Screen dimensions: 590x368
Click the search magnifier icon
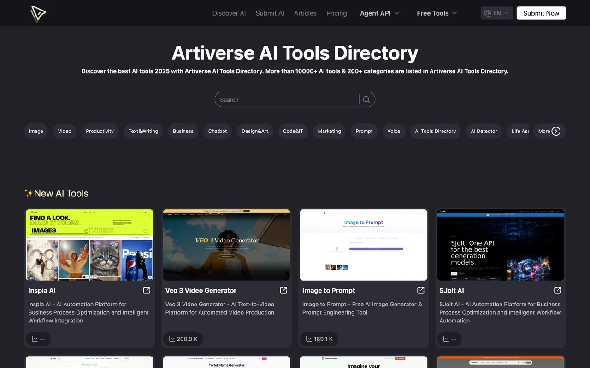[x=366, y=99]
